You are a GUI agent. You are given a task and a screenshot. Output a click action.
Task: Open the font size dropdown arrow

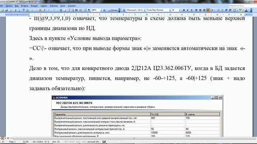180,10
